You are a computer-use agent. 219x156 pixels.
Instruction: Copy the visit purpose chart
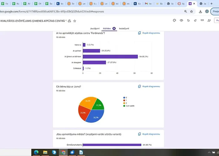[x=149, y=134]
